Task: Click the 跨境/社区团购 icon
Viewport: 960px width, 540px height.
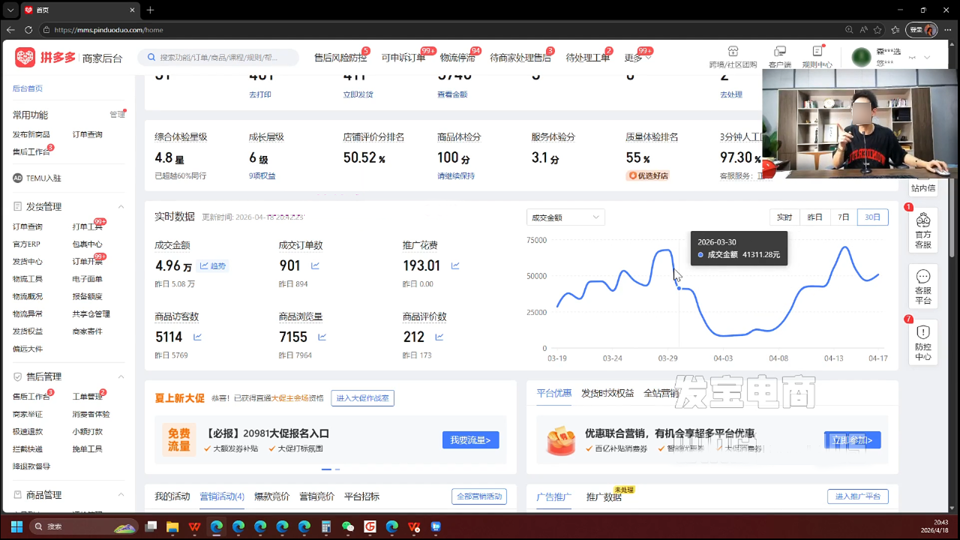Action: [733, 52]
